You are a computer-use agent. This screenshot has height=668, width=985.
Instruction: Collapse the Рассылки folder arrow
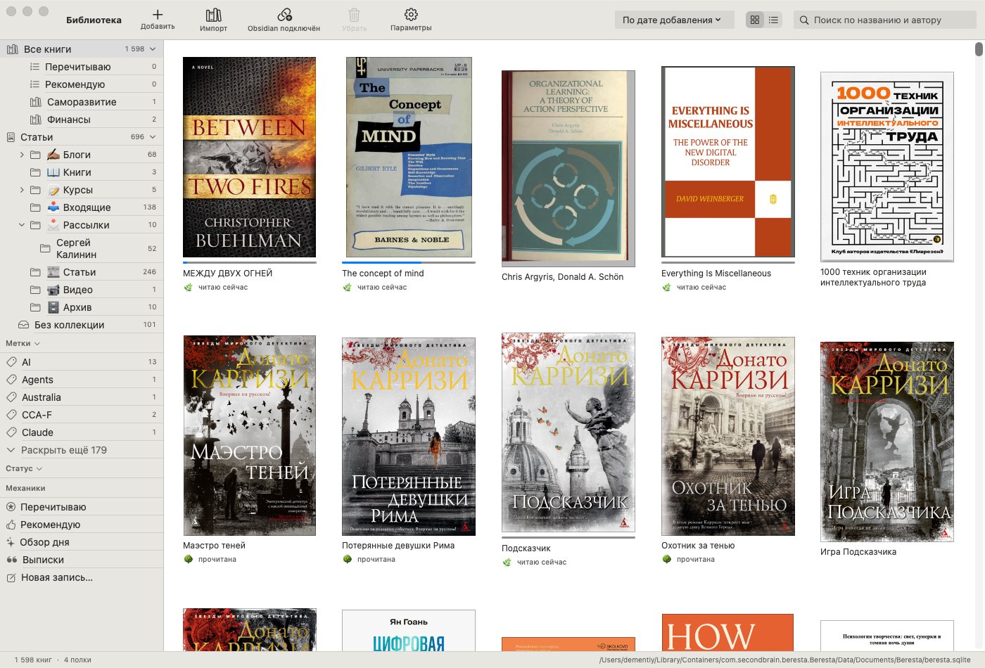tap(22, 225)
